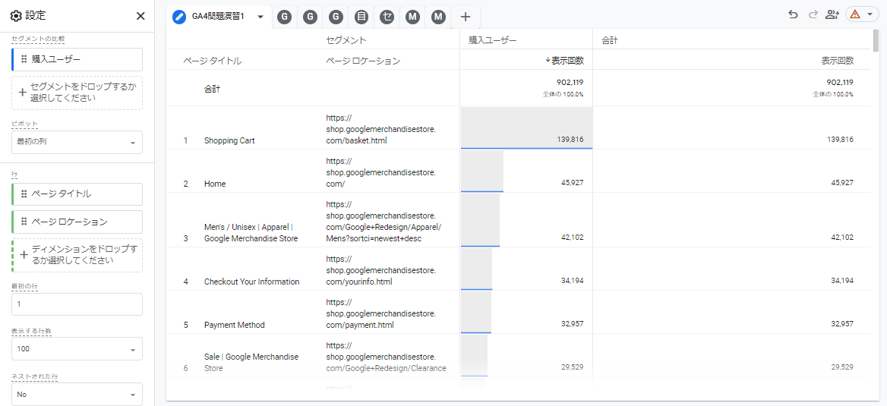Open the 表示する行数 dropdown showing 100
This screenshot has height=406, width=887.
(77, 349)
